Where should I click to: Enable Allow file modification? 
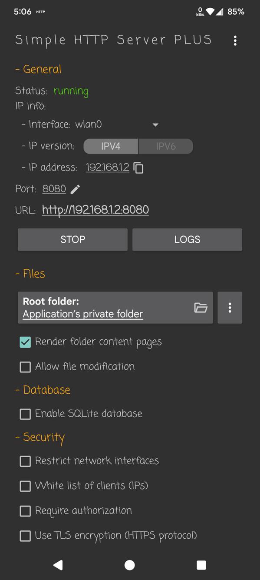point(25,367)
